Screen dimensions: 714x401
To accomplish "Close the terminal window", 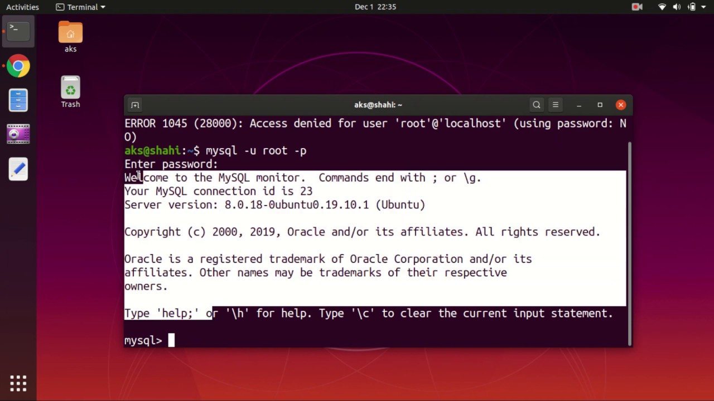I will click(621, 105).
